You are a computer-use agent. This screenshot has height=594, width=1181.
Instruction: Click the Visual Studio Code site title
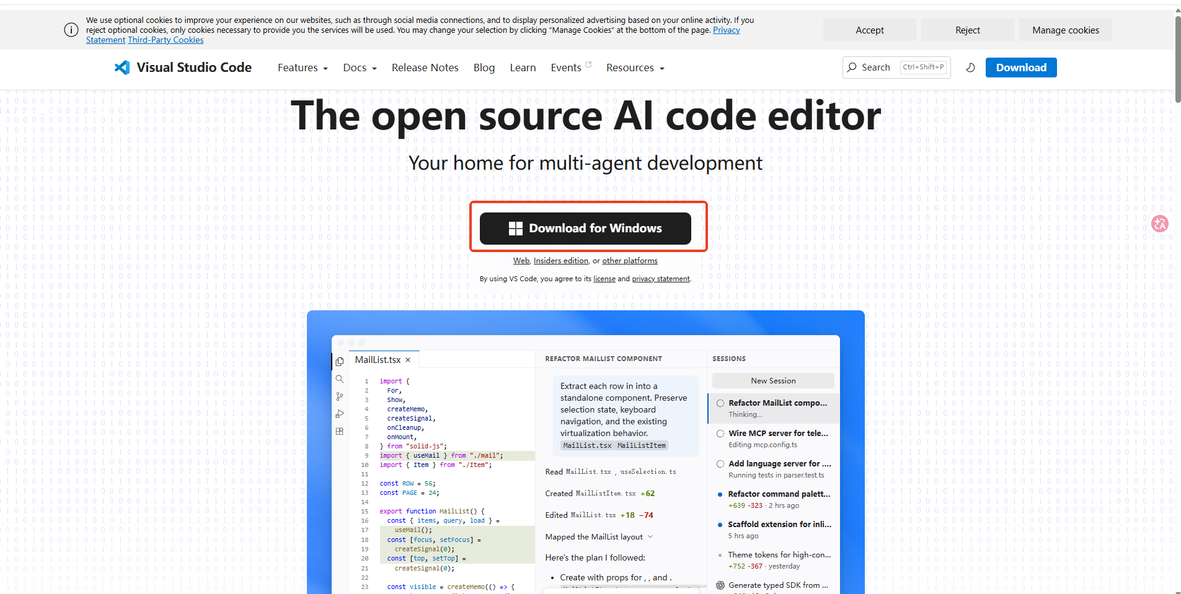[194, 68]
